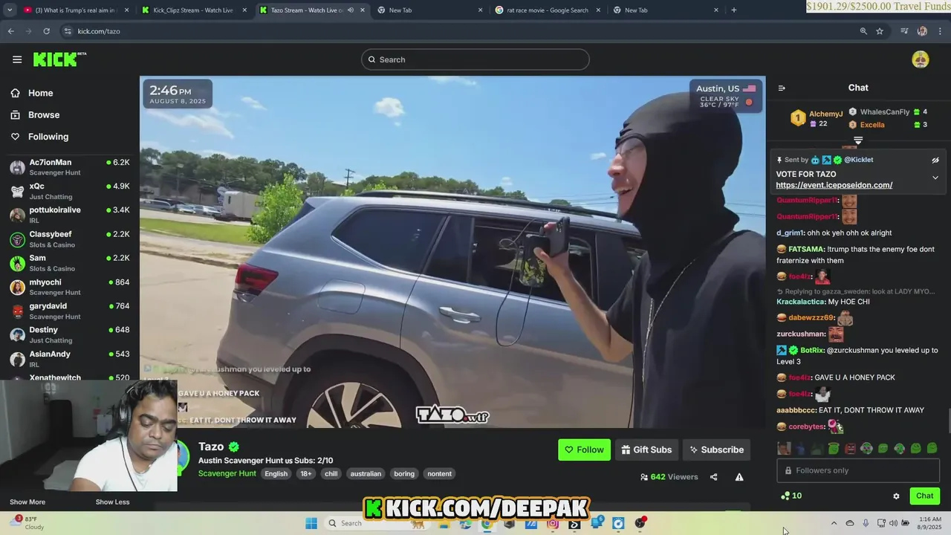Select the chill tag
This screenshot has height=535, width=951.
(331, 473)
